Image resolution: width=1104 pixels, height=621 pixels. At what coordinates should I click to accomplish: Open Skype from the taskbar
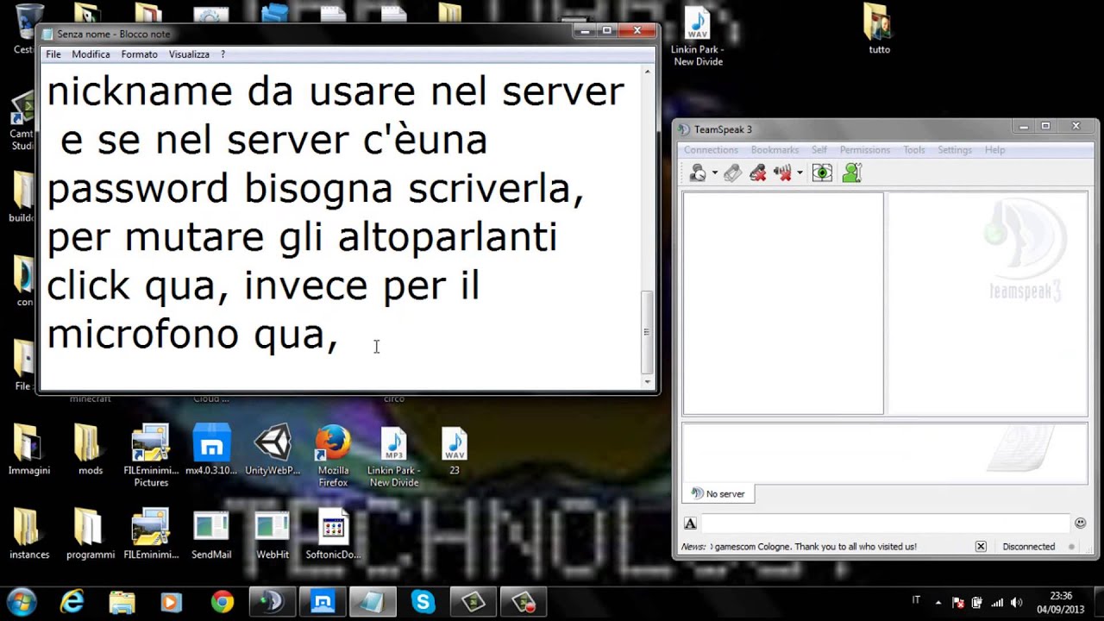click(x=423, y=601)
